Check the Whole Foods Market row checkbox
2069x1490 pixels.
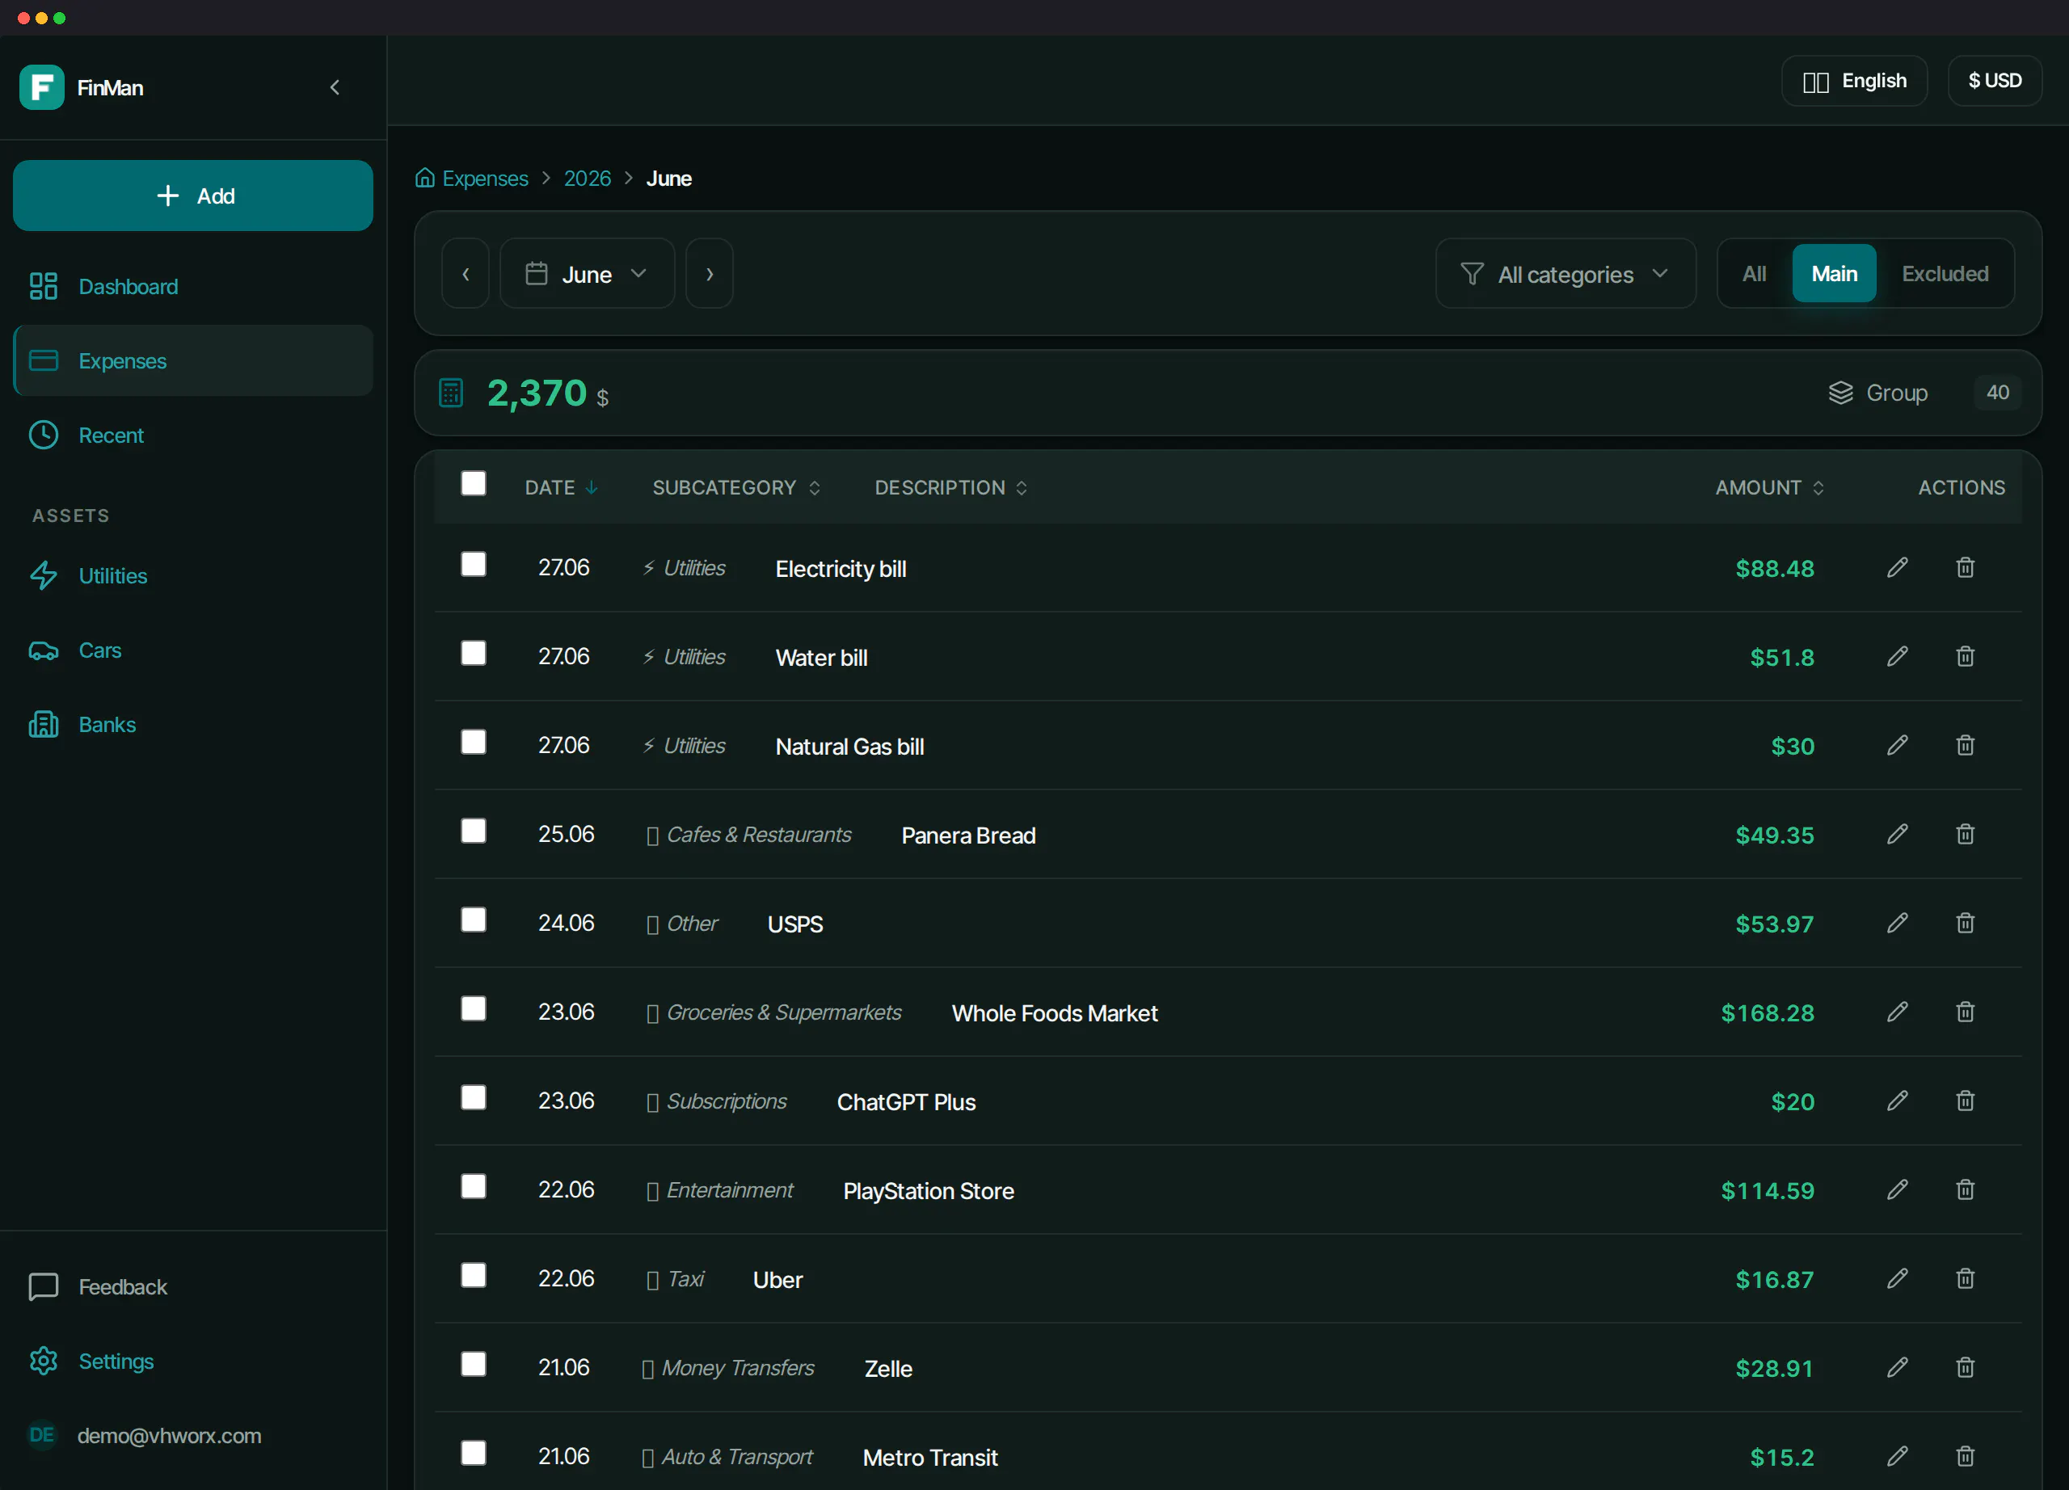[474, 1008]
